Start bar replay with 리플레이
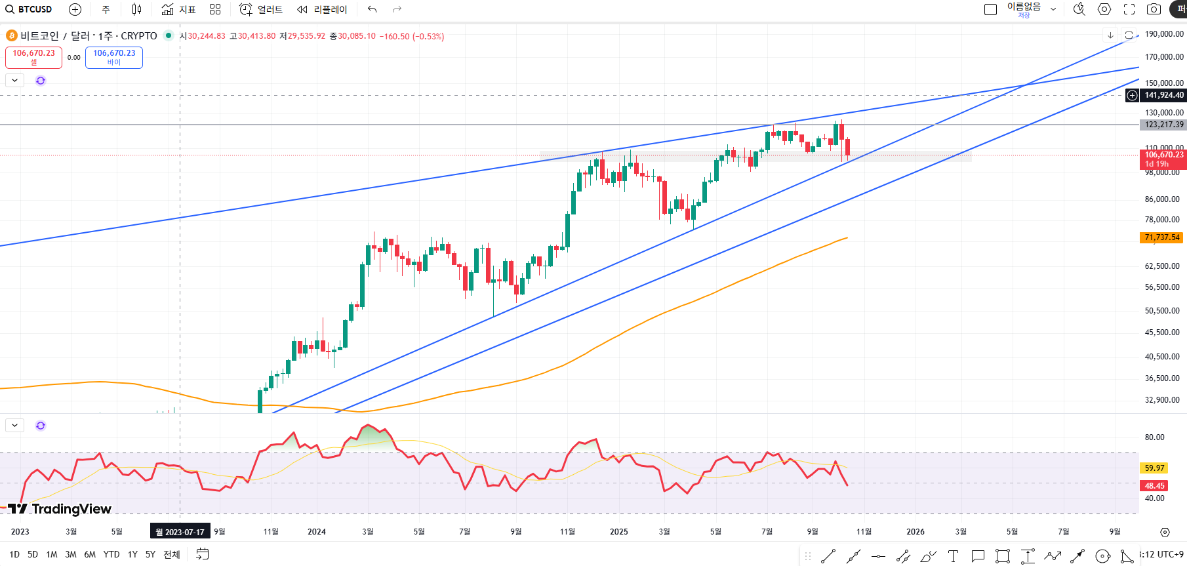 click(x=322, y=9)
